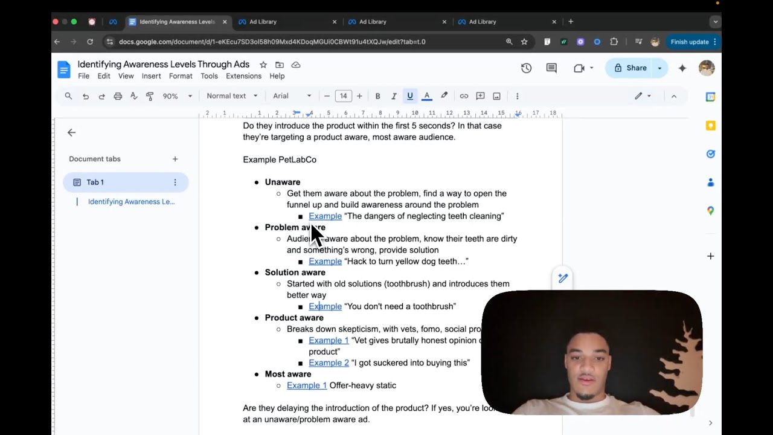Toggle bold formatting
The image size is (773, 435).
coord(378,96)
